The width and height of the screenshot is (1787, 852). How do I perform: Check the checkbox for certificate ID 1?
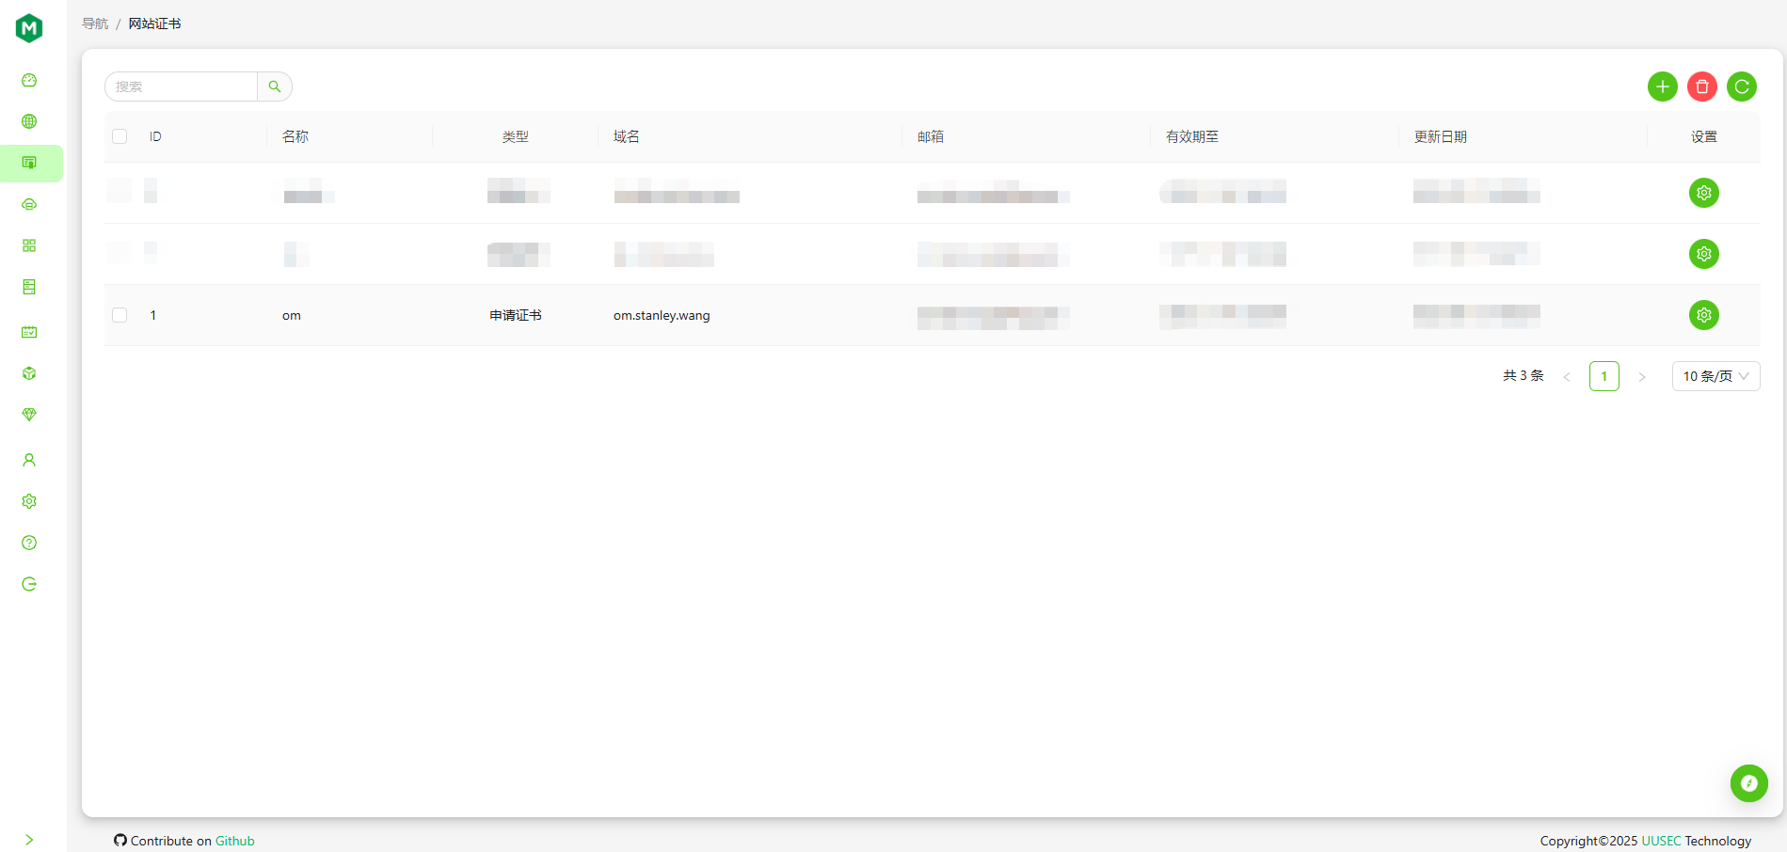pos(119,315)
